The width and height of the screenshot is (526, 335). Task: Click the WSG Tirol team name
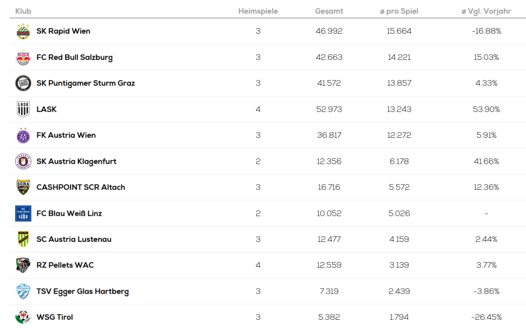click(x=55, y=317)
